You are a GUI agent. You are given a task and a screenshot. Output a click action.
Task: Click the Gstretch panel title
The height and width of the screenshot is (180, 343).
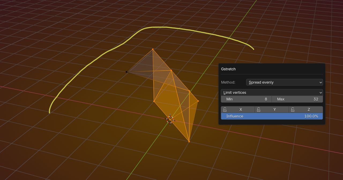click(x=228, y=69)
